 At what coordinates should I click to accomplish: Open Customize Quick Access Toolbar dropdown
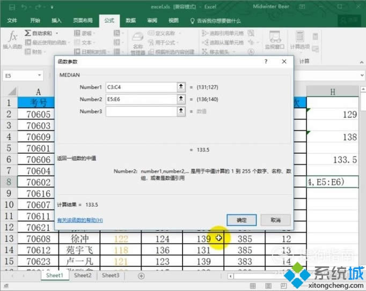pos(52,8)
